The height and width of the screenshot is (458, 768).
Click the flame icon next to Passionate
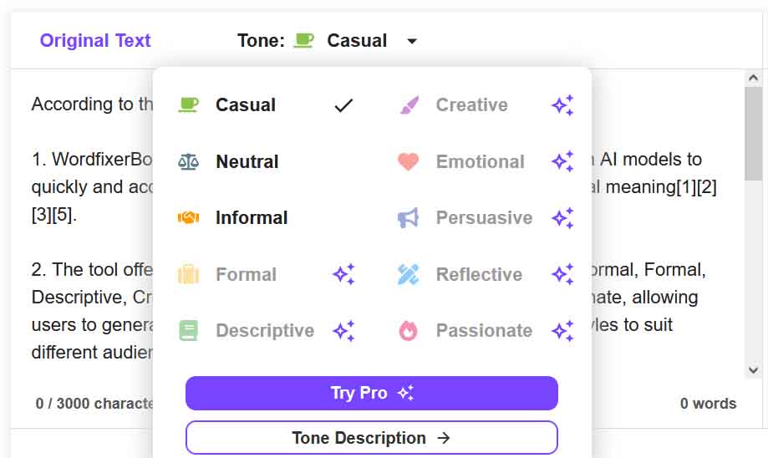coord(408,331)
